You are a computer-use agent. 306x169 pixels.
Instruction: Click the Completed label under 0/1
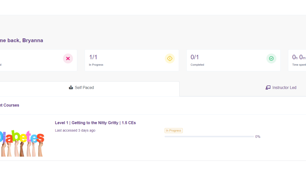[197, 65]
